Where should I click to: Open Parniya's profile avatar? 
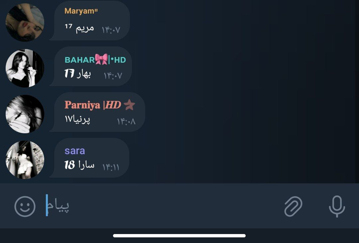click(x=25, y=114)
